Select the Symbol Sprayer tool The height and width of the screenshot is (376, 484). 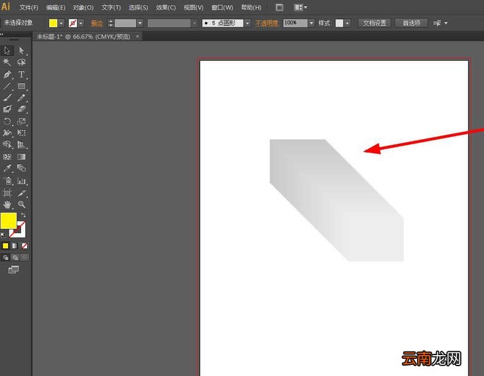7,181
